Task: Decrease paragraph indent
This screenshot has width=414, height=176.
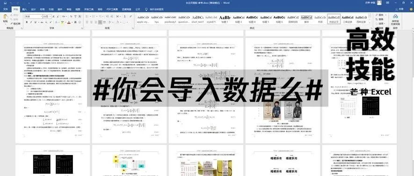Action: (x=107, y=16)
